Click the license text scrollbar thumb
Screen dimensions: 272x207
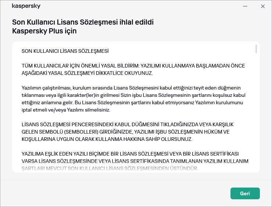pyautogui.click(x=256, y=50)
